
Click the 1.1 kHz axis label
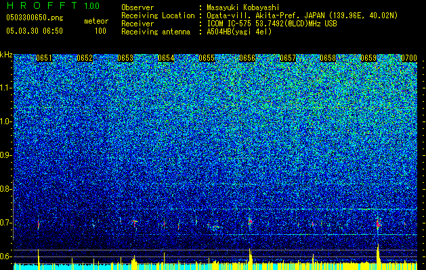click(5, 88)
